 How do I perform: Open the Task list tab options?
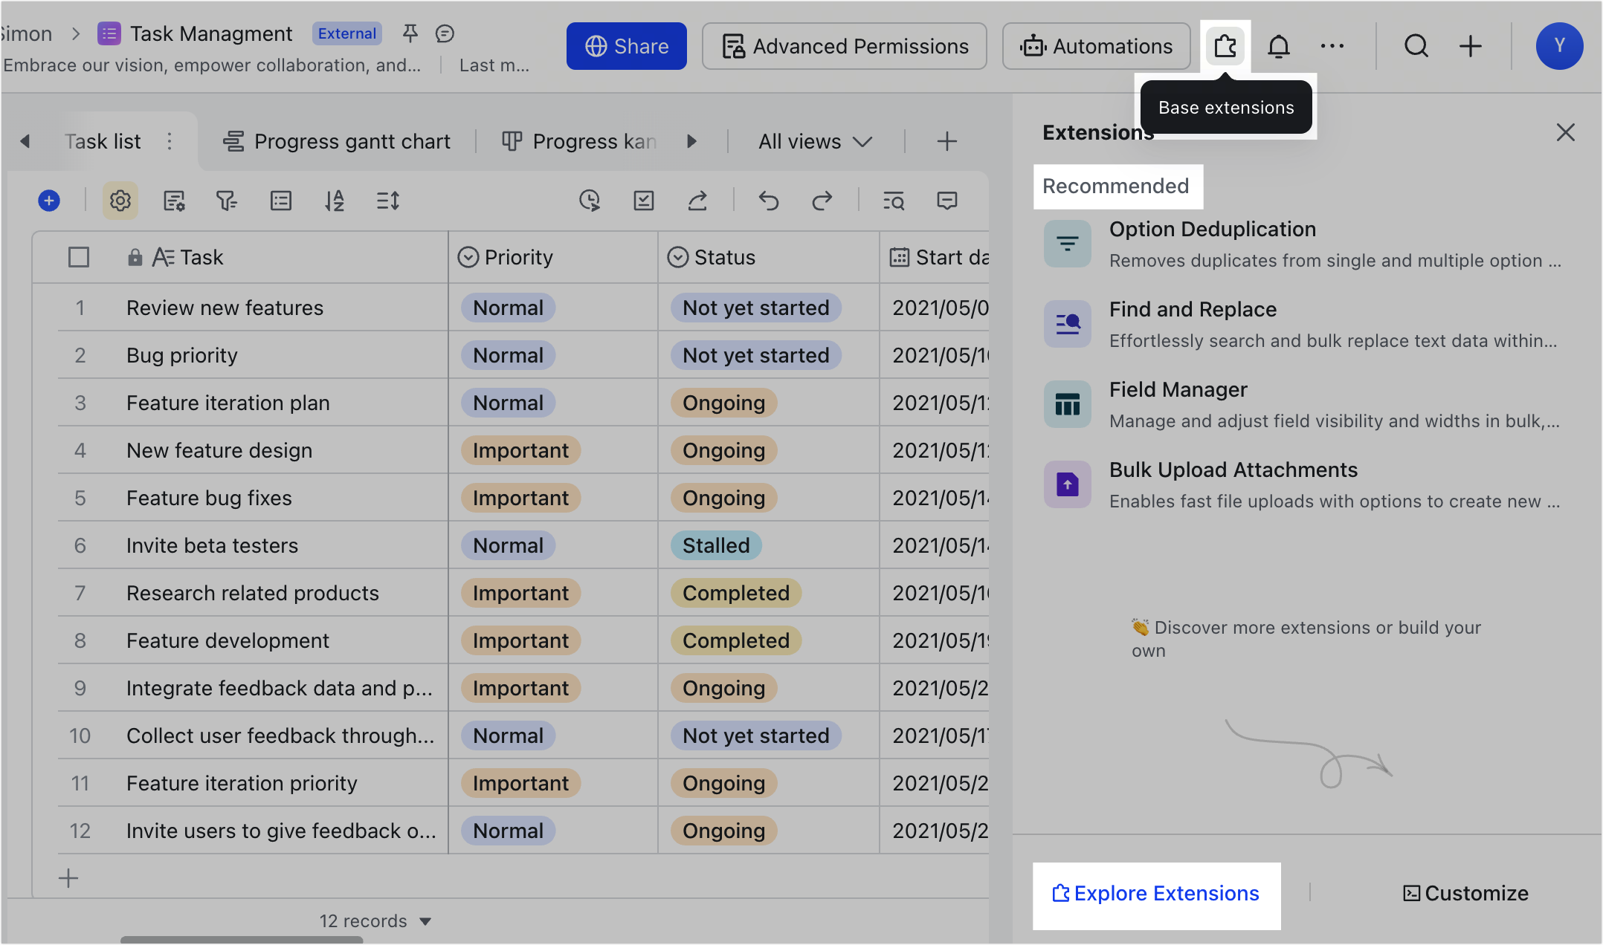(x=170, y=141)
